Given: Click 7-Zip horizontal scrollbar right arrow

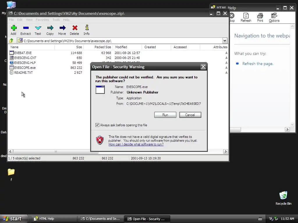Looking at the screenshot, I should coord(226,152).
